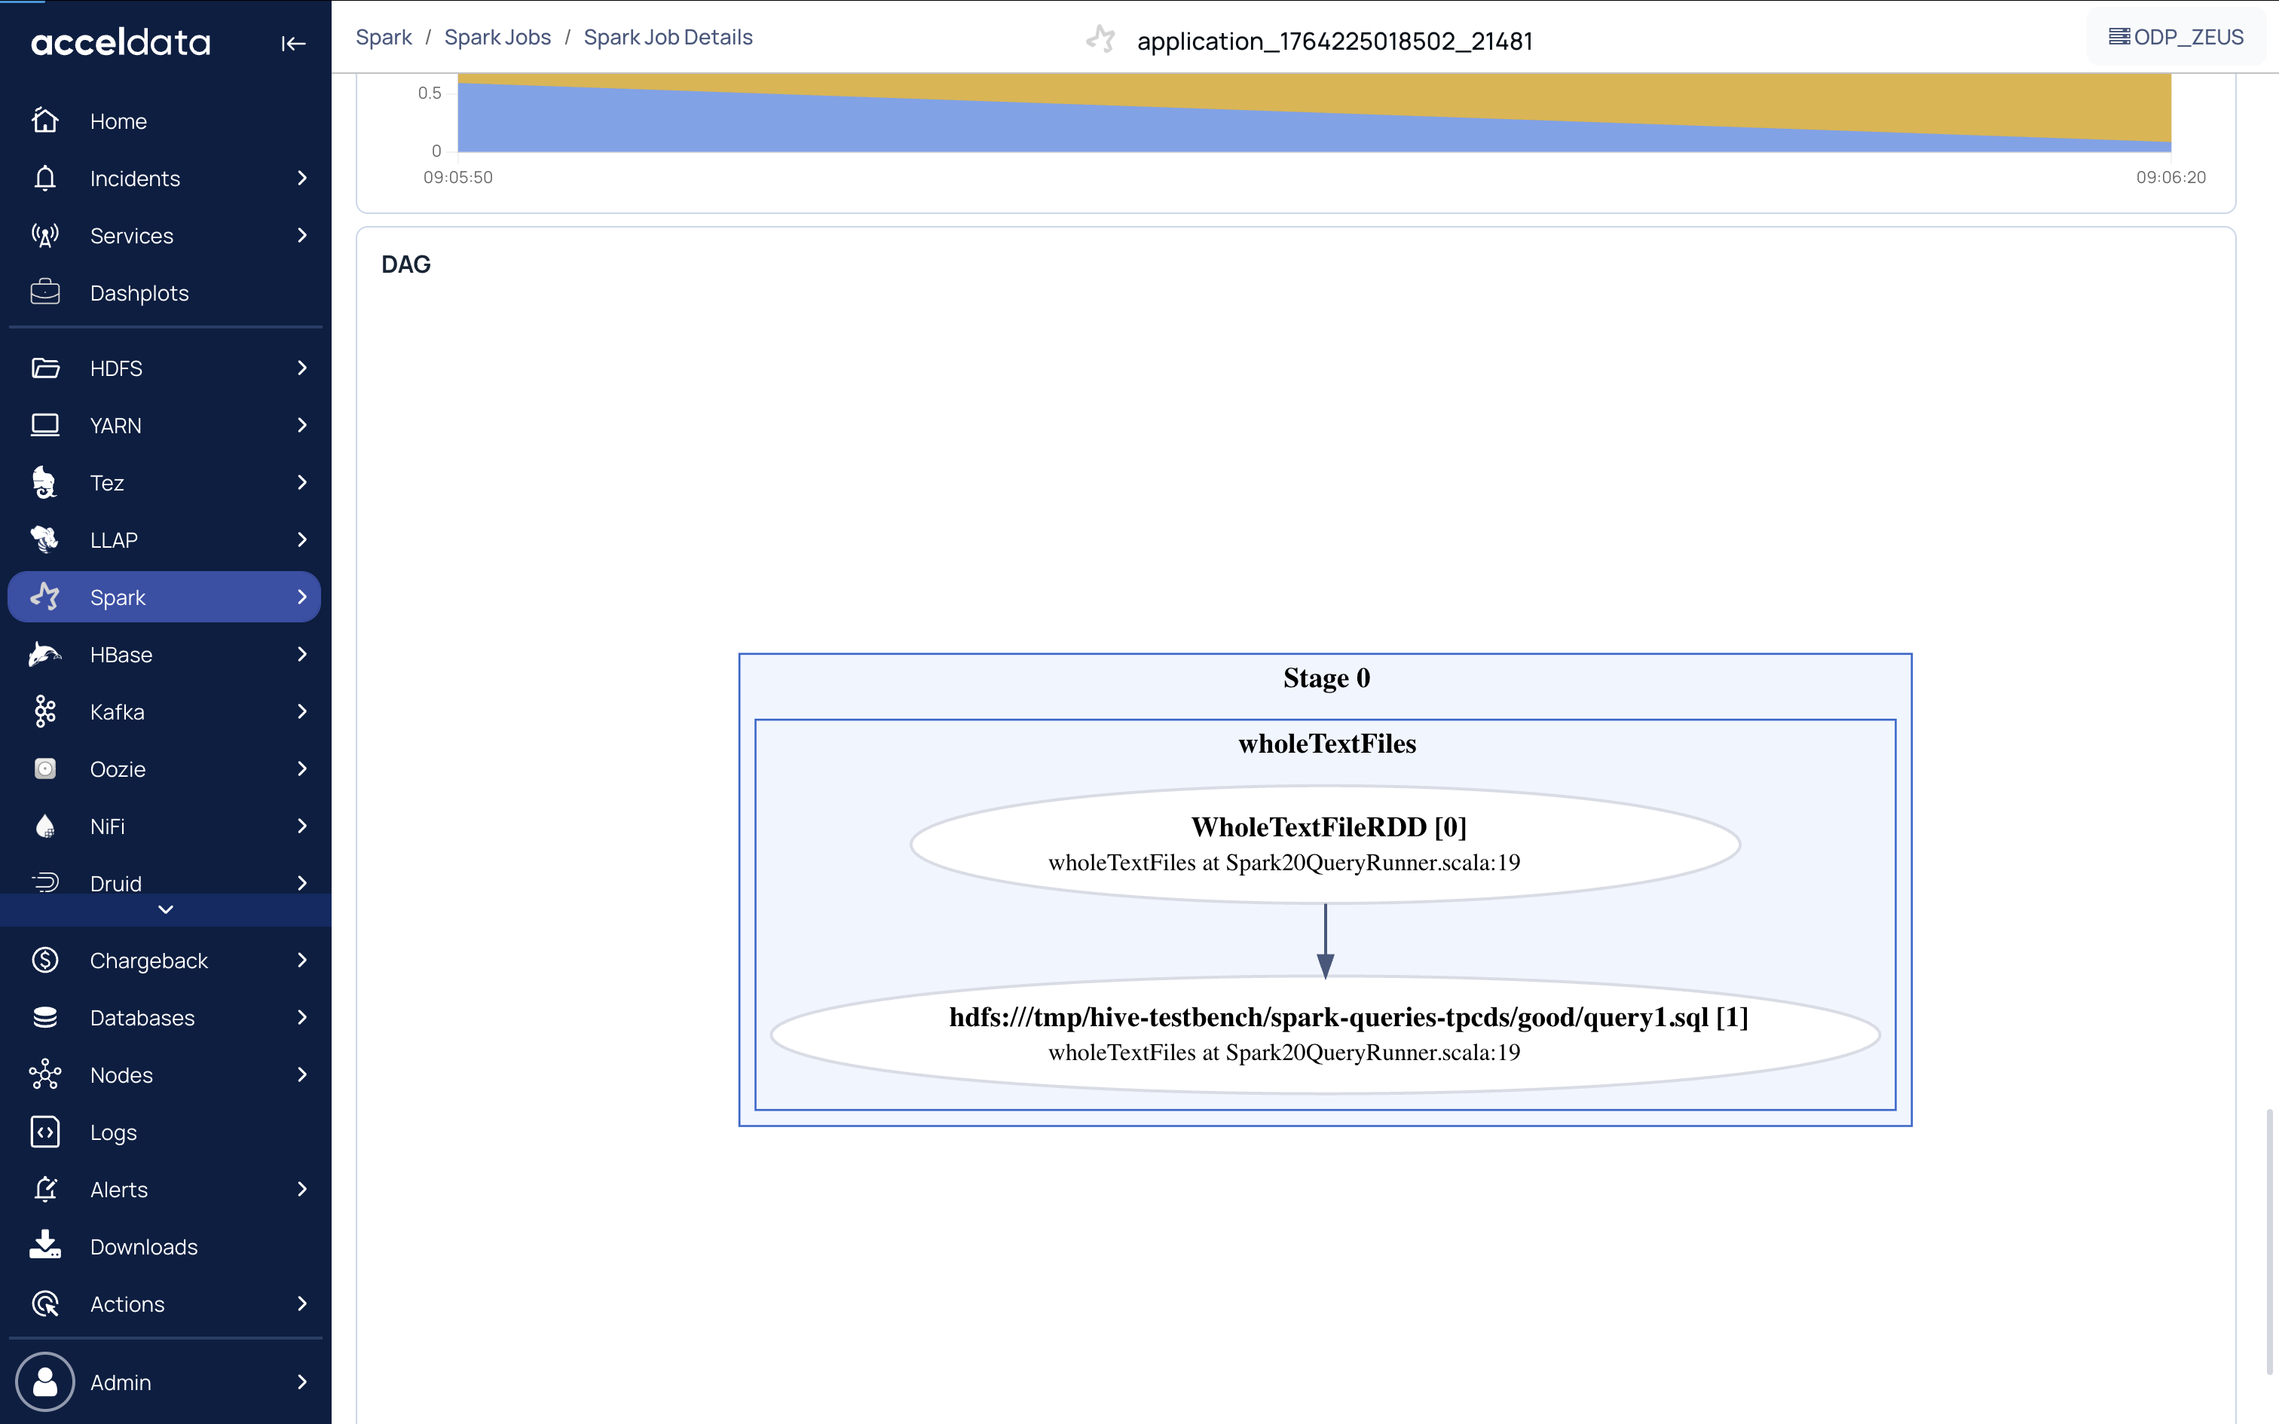Screen dimensions: 2279x1424
Task: Click the Kafka icon in the sidebar
Action: 45,712
